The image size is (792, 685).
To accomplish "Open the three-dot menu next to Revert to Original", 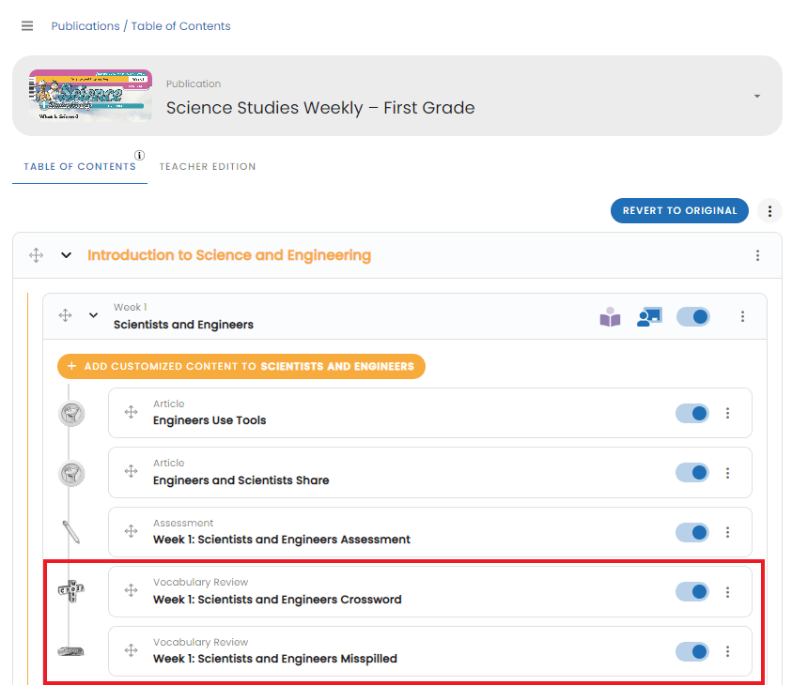I will pyautogui.click(x=769, y=211).
